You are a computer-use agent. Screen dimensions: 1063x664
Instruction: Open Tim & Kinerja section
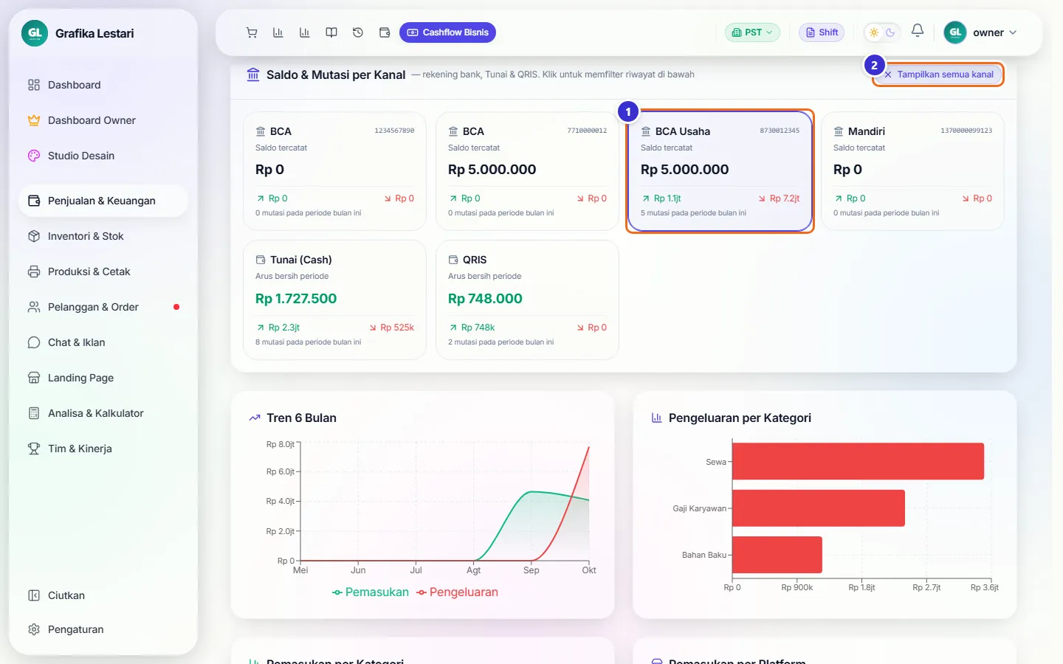click(x=103, y=449)
